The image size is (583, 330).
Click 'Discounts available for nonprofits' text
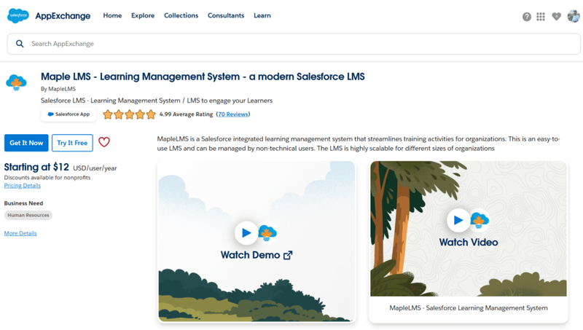tap(47, 178)
